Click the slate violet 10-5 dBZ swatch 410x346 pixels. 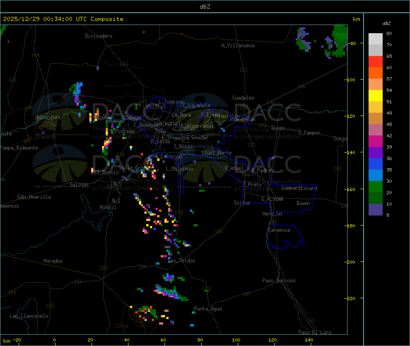[x=375, y=210]
